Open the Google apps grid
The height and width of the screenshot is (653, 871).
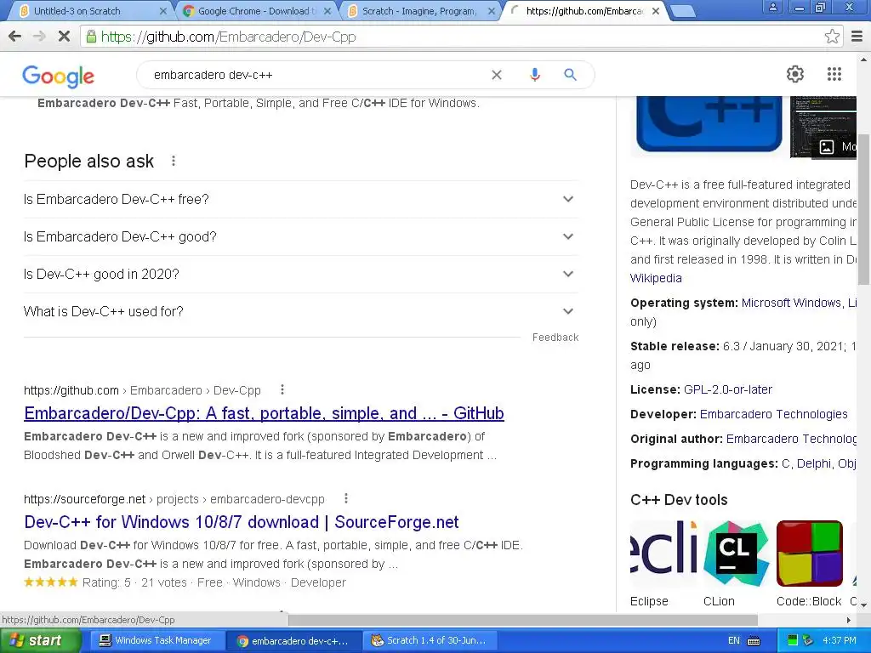pyautogui.click(x=834, y=74)
